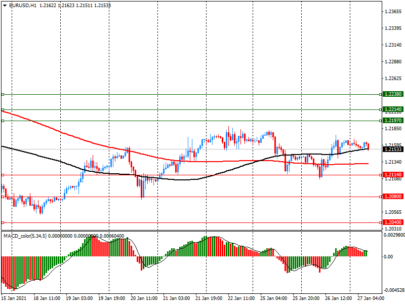The height and width of the screenshot is (304, 405).
Task: Click the 1.23140 price axis value
Action: coord(393,45)
